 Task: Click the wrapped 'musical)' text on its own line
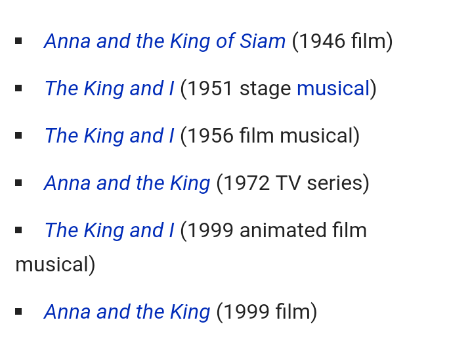click(x=55, y=265)
